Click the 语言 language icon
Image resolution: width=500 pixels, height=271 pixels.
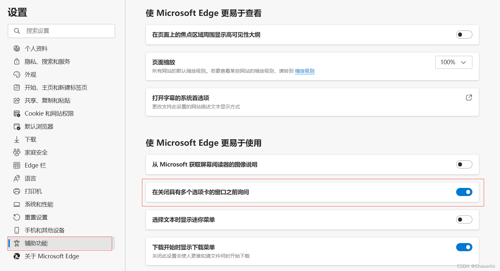pos(17,178)
